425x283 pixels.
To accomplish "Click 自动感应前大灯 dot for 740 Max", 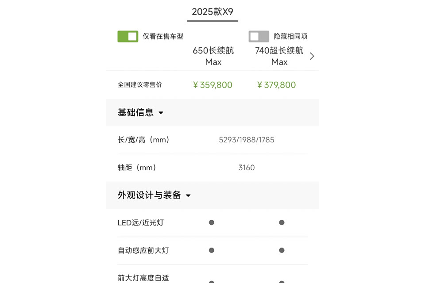I will click(x=282, y=250).
